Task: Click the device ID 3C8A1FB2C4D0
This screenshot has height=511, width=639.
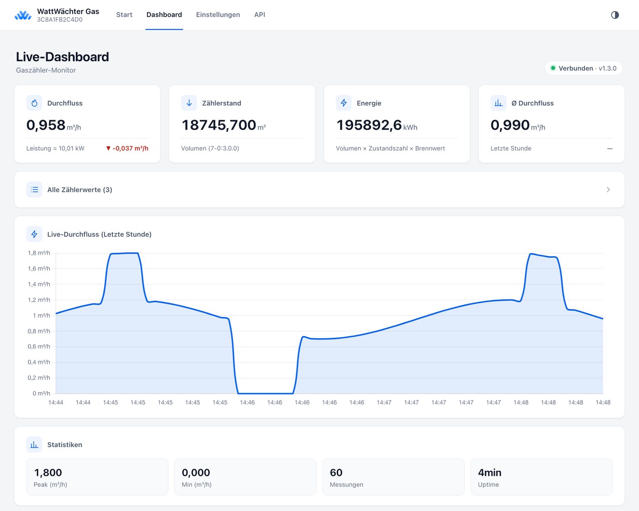Action: [60, 20]
